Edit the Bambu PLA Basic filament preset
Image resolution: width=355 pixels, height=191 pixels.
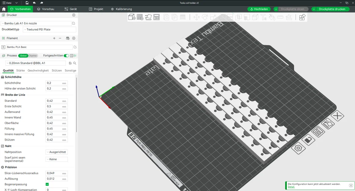point(75,47)
